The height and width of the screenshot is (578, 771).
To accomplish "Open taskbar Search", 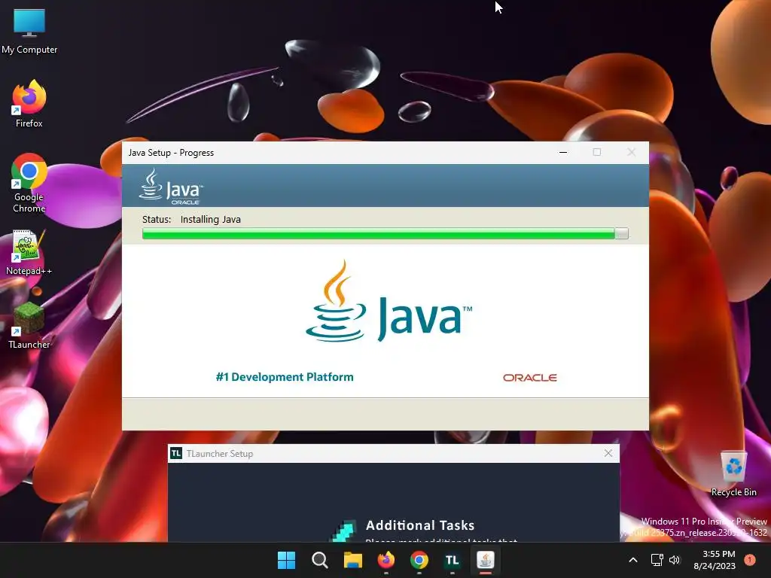I will pos(319,560).
